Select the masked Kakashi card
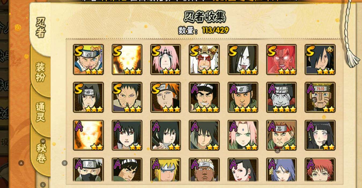The image size is (362, 188). [x=88, y=170]
